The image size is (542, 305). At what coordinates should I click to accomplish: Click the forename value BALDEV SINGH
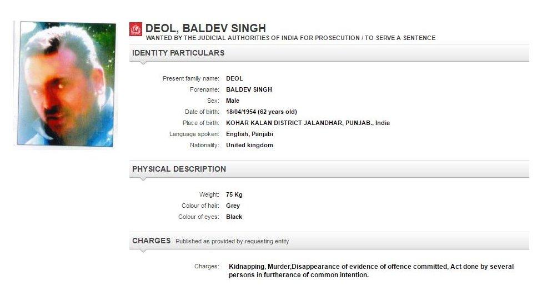[249, 89]
